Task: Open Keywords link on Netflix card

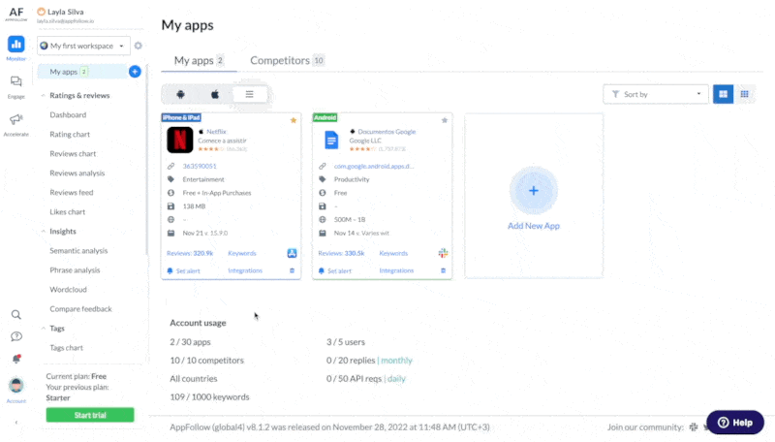Action: coord(241,253)
